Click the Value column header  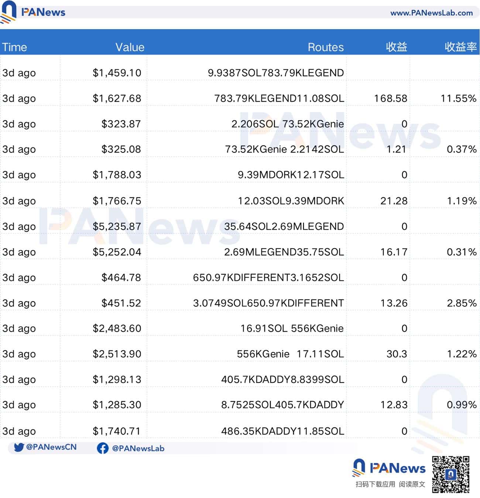click(x=130, y=47)
